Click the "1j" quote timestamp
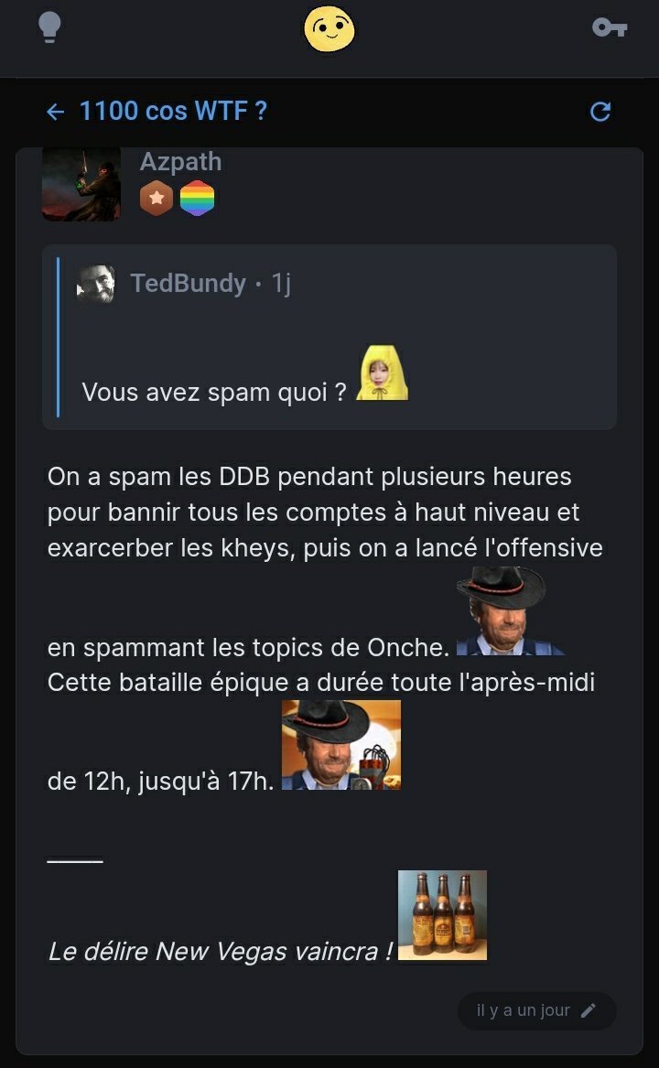The width and height of the screenshot is (659, 1068). (282, 283)
